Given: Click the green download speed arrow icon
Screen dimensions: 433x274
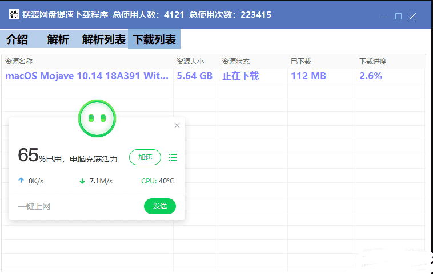Looking at the screenshot, I should [82, 181].
